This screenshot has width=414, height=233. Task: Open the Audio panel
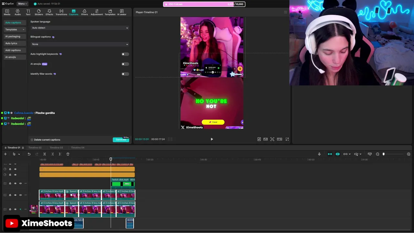[17, 12]
